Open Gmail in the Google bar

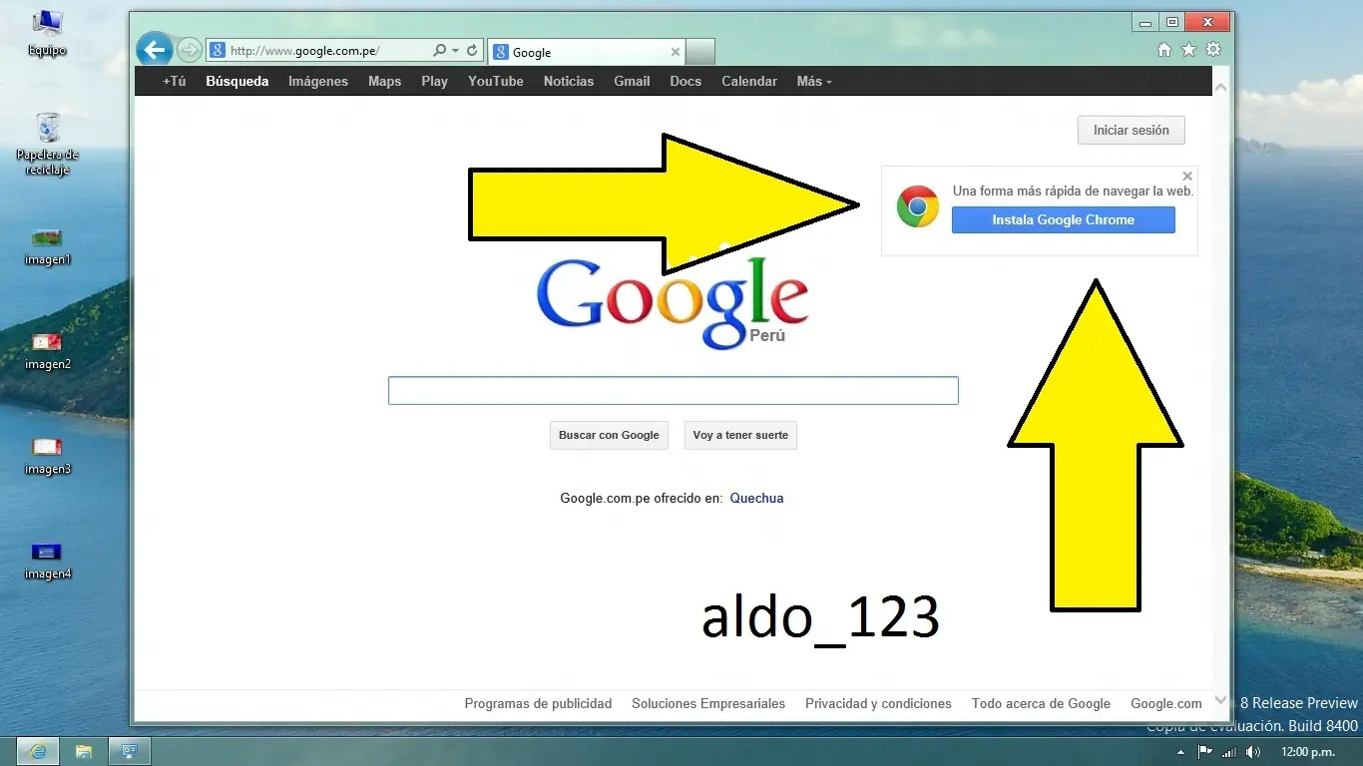pyautogui.click(x=632, y=82)
